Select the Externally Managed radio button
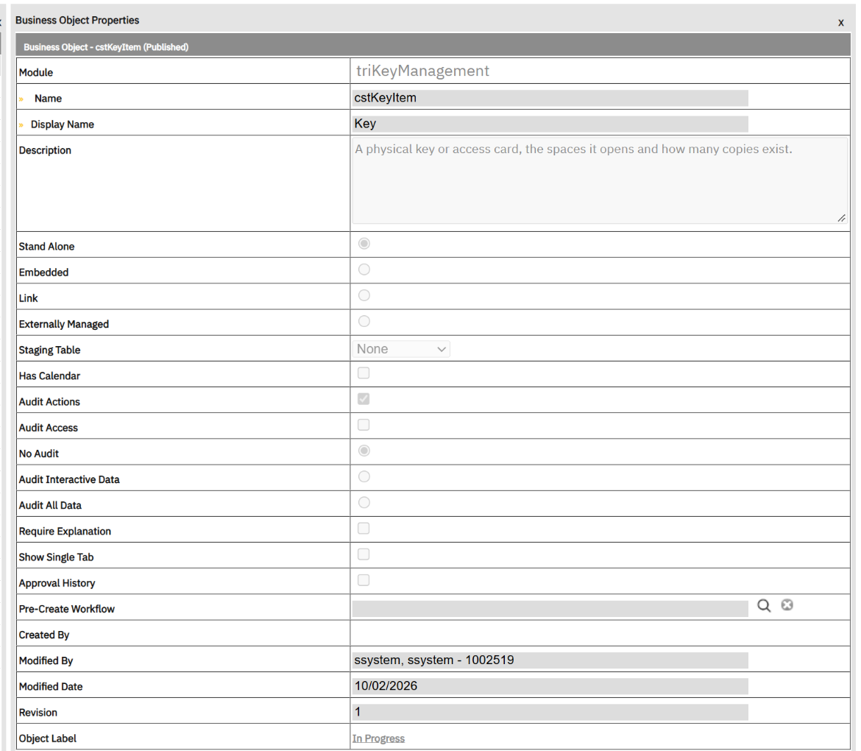 coord(364,321)
